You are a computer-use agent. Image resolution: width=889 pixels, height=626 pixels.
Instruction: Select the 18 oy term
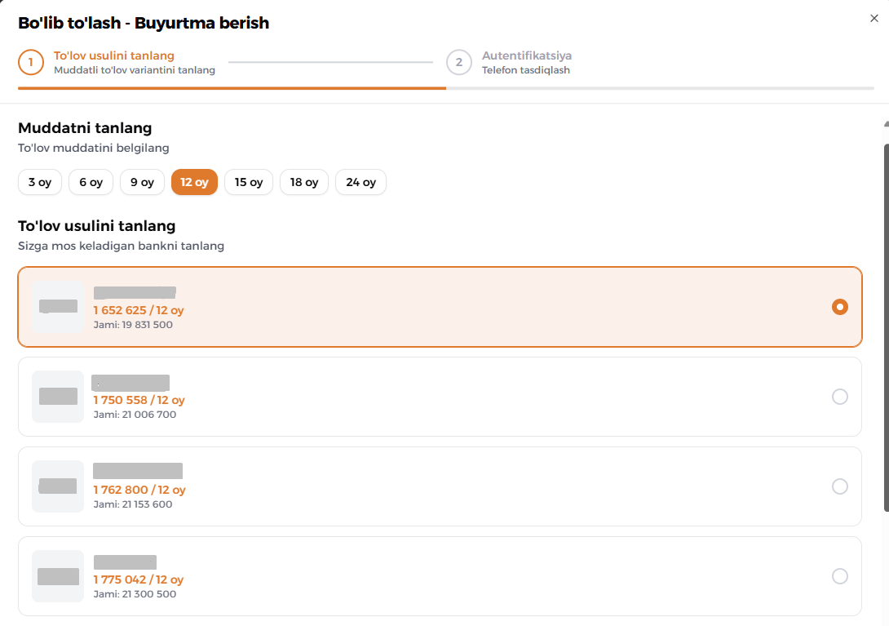(x=304, y=182)
